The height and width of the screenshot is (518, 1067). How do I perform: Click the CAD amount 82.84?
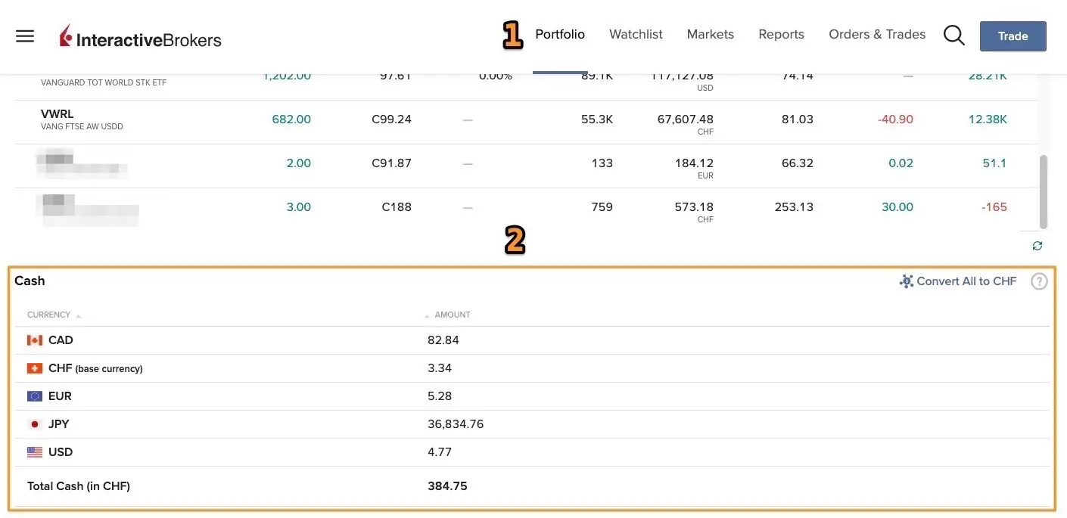[443, 340]
